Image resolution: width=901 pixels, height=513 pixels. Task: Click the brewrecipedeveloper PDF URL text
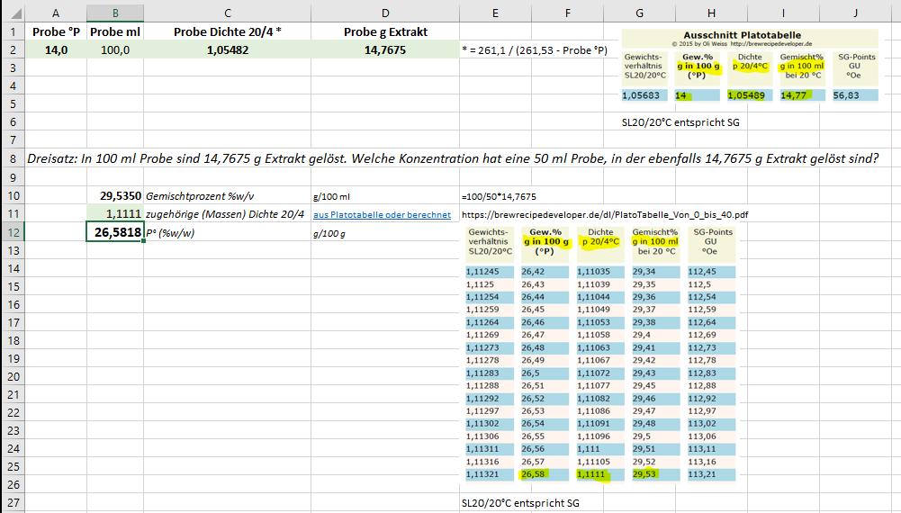pos(605,215)
